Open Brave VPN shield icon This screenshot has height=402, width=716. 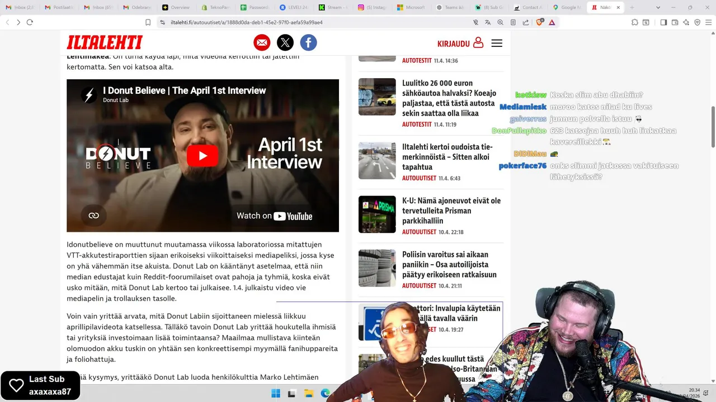[698, 22]
